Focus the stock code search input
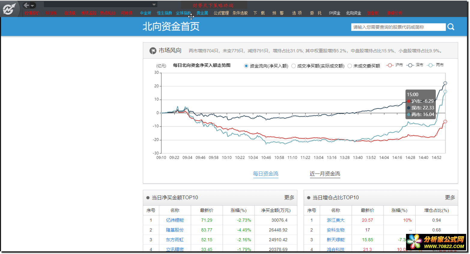The width and height of the screenshot is (470, 254). tap(398, 27)
